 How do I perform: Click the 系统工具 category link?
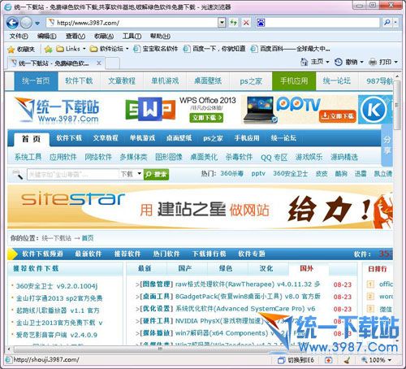tap(28, 157)
